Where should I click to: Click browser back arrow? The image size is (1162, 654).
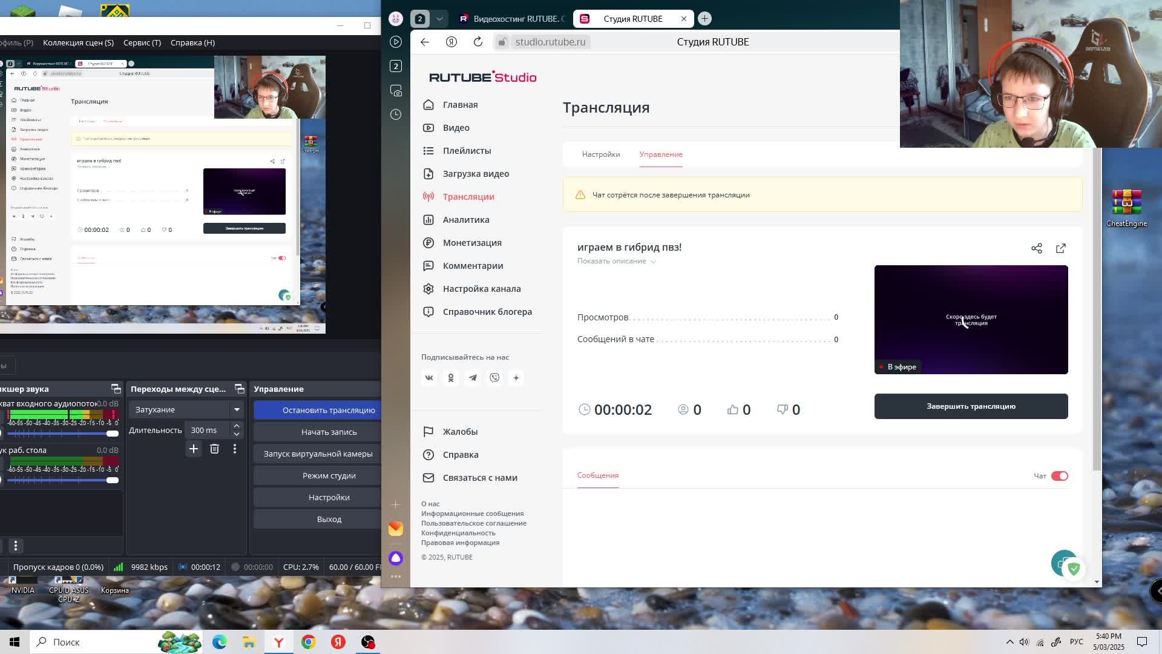pos(425,42)
